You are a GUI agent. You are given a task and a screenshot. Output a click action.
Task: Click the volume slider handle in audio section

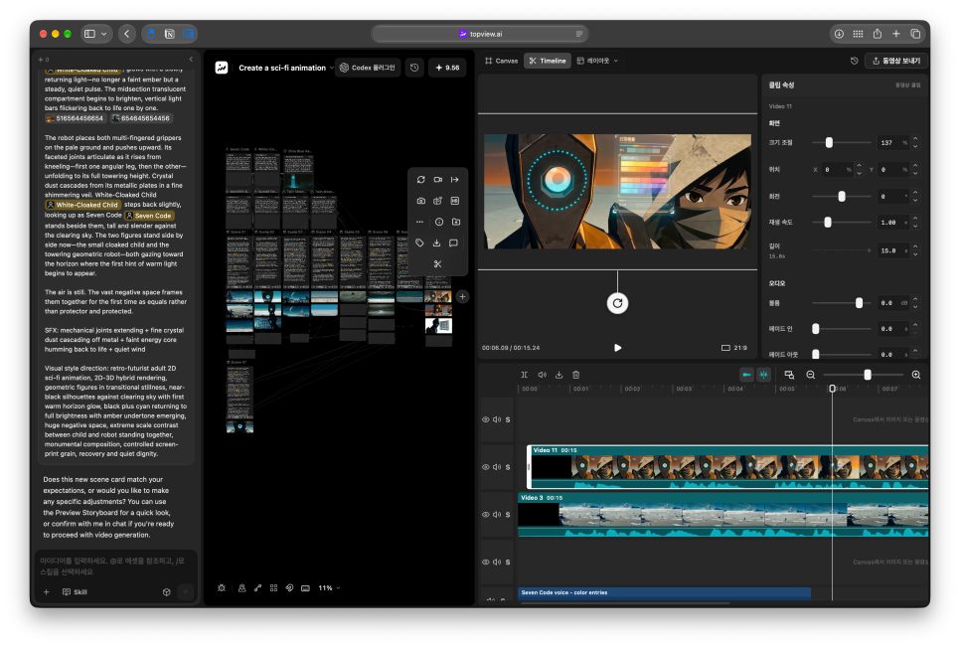pyautogui.click(x=859, y=303)
